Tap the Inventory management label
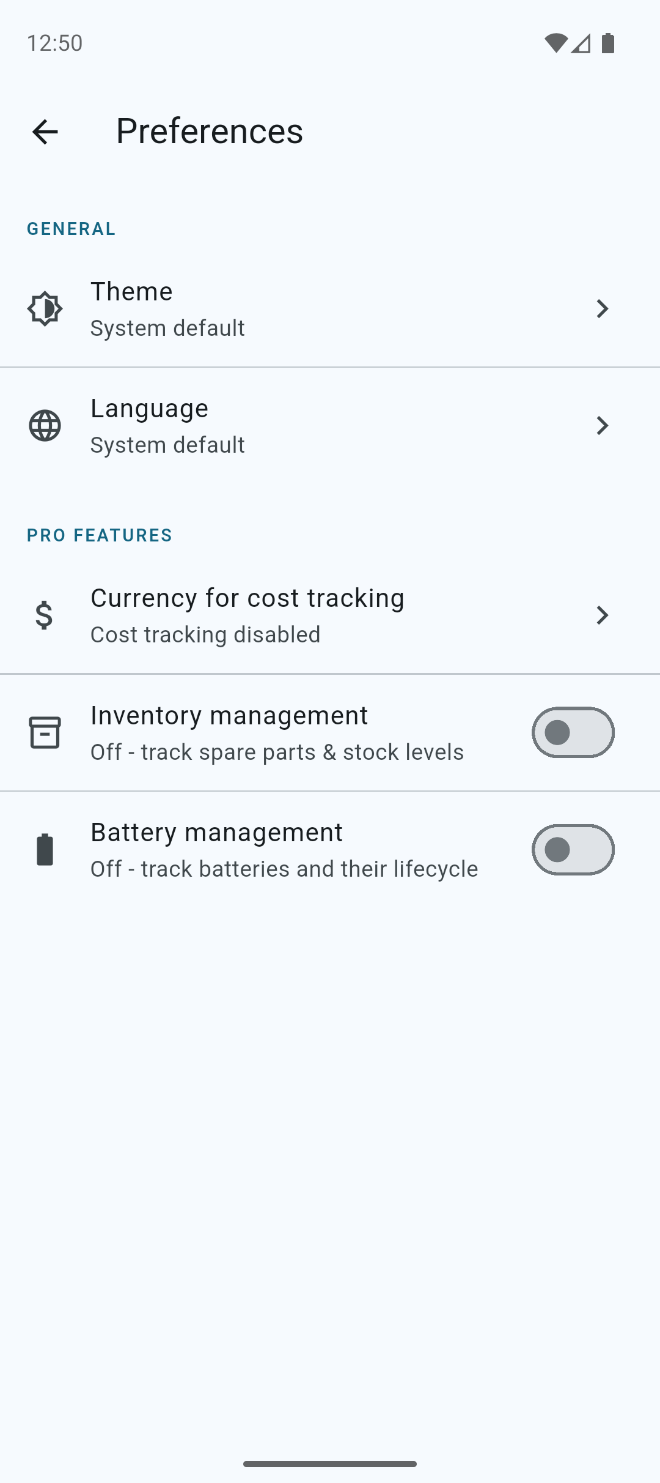Image resolution: width=660 pixels, height=1483 pixels. point(229,716)
